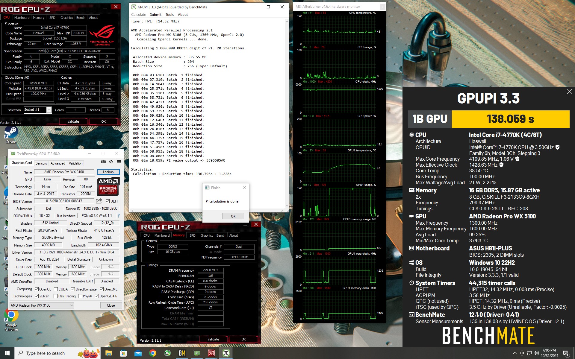Open the Tools menu in GPUPI
The width and height of the screenshot is (575, 359).
[170, 15]
